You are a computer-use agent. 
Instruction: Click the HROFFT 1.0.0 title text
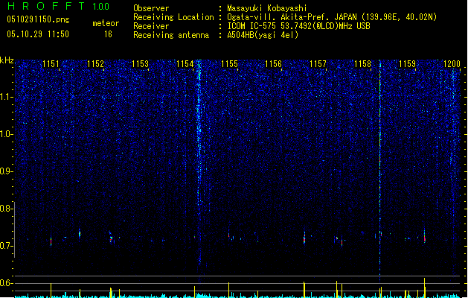point(59,6)
